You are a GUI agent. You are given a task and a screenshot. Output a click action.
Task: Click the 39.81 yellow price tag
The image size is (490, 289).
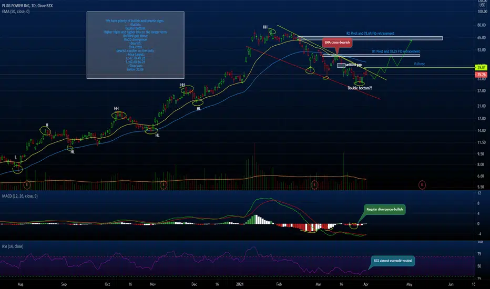point(481,67)
